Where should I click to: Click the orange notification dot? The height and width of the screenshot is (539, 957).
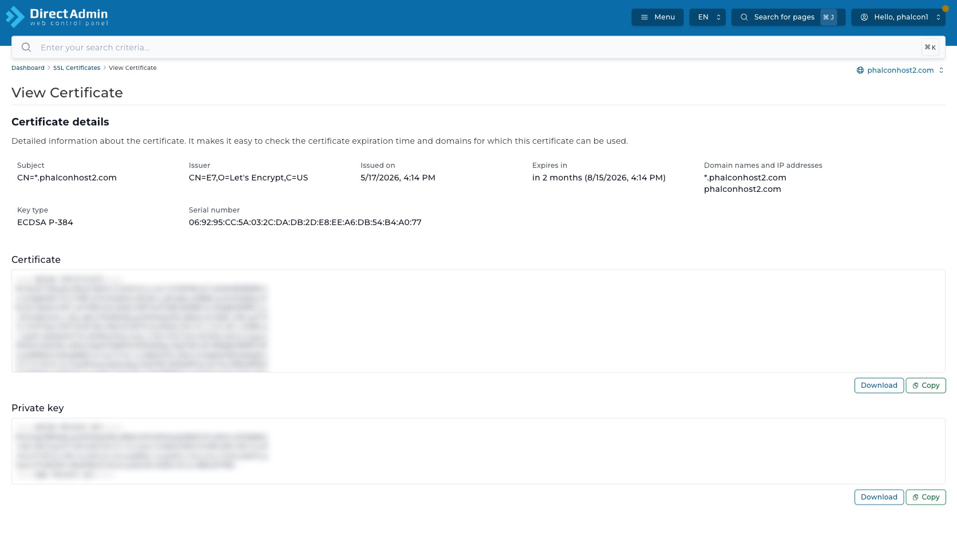tap(945, 9)
